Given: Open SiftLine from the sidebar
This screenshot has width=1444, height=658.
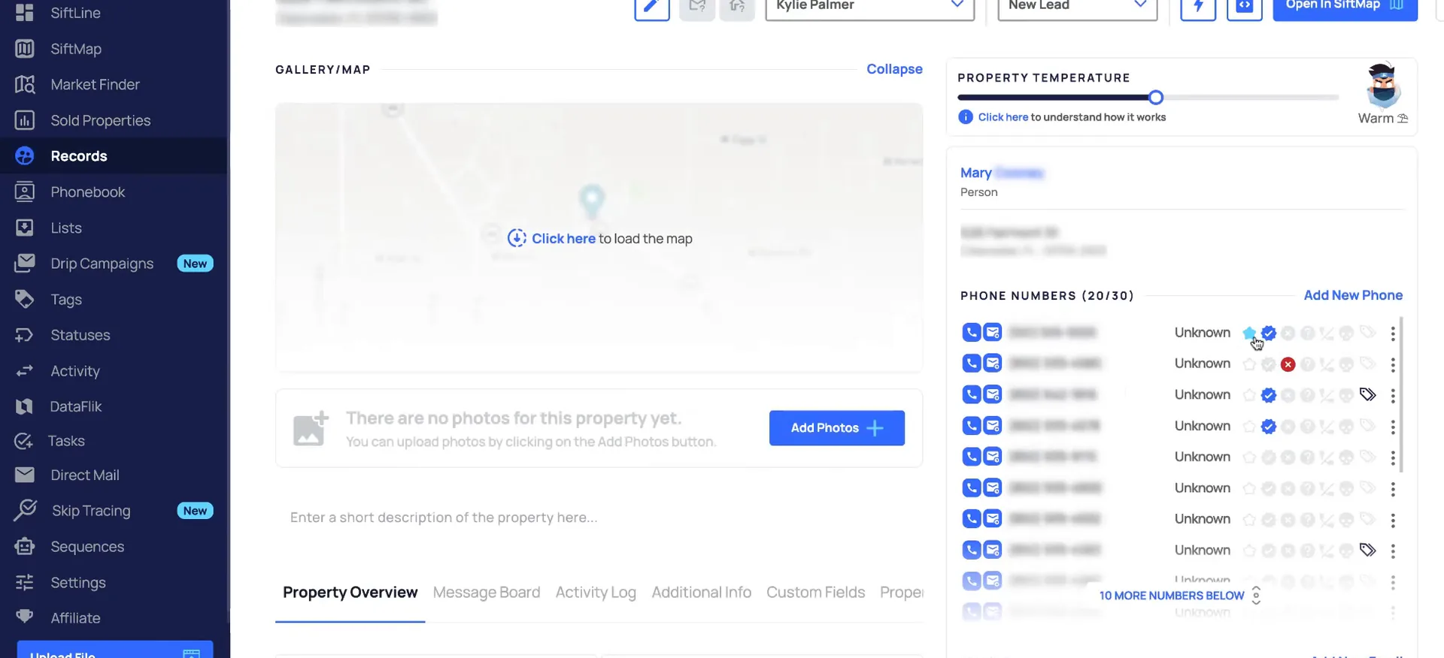Looking at the screenshot, I should (x=75, y=13).
